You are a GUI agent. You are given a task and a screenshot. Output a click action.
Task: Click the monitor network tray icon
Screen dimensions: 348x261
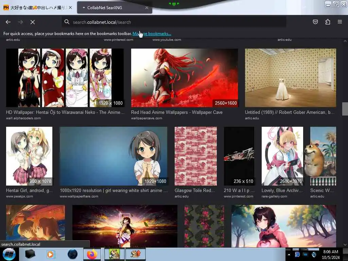tap(306, 255)
